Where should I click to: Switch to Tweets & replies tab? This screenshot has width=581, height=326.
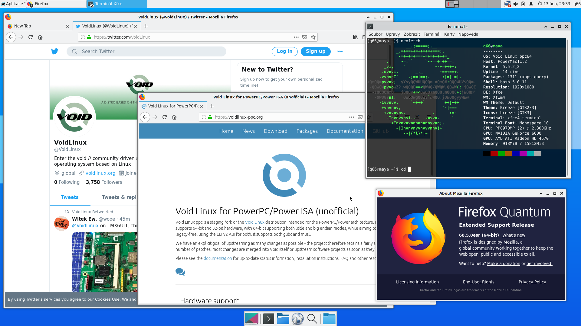click(120, 197)
